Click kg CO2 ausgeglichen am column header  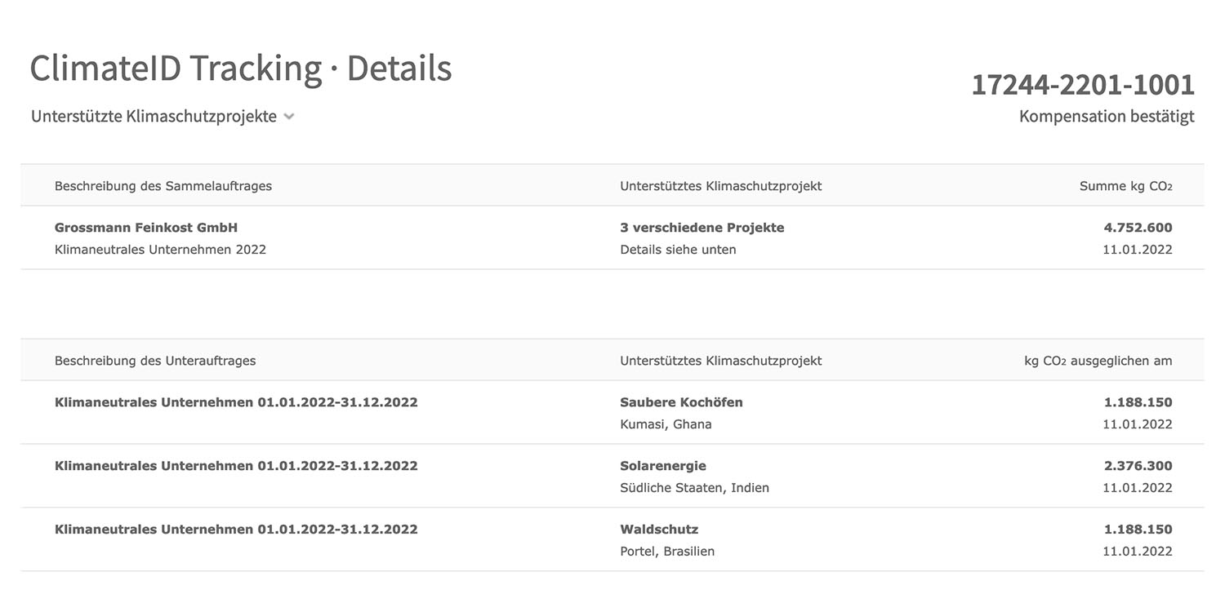(x=1098, y=361)
